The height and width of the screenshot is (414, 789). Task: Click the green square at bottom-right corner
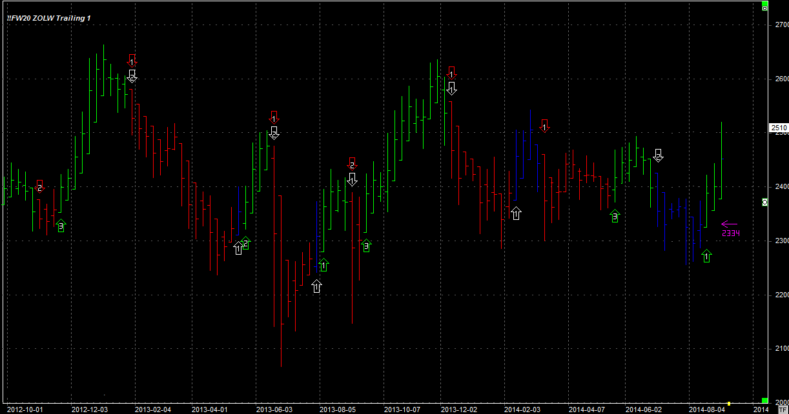coord(764,400)
